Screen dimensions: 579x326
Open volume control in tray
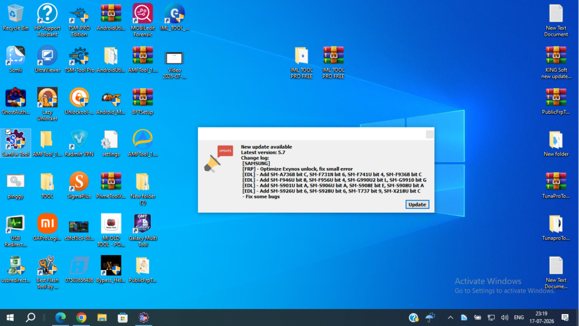[505, 318]
